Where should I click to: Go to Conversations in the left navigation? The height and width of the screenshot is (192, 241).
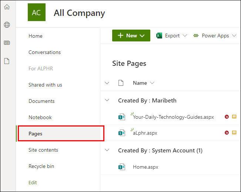[44, 52]
